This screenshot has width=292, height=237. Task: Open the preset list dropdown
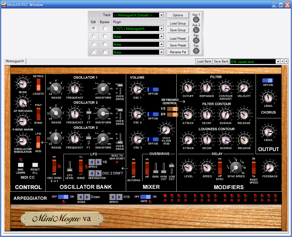(x=278, y=62)
